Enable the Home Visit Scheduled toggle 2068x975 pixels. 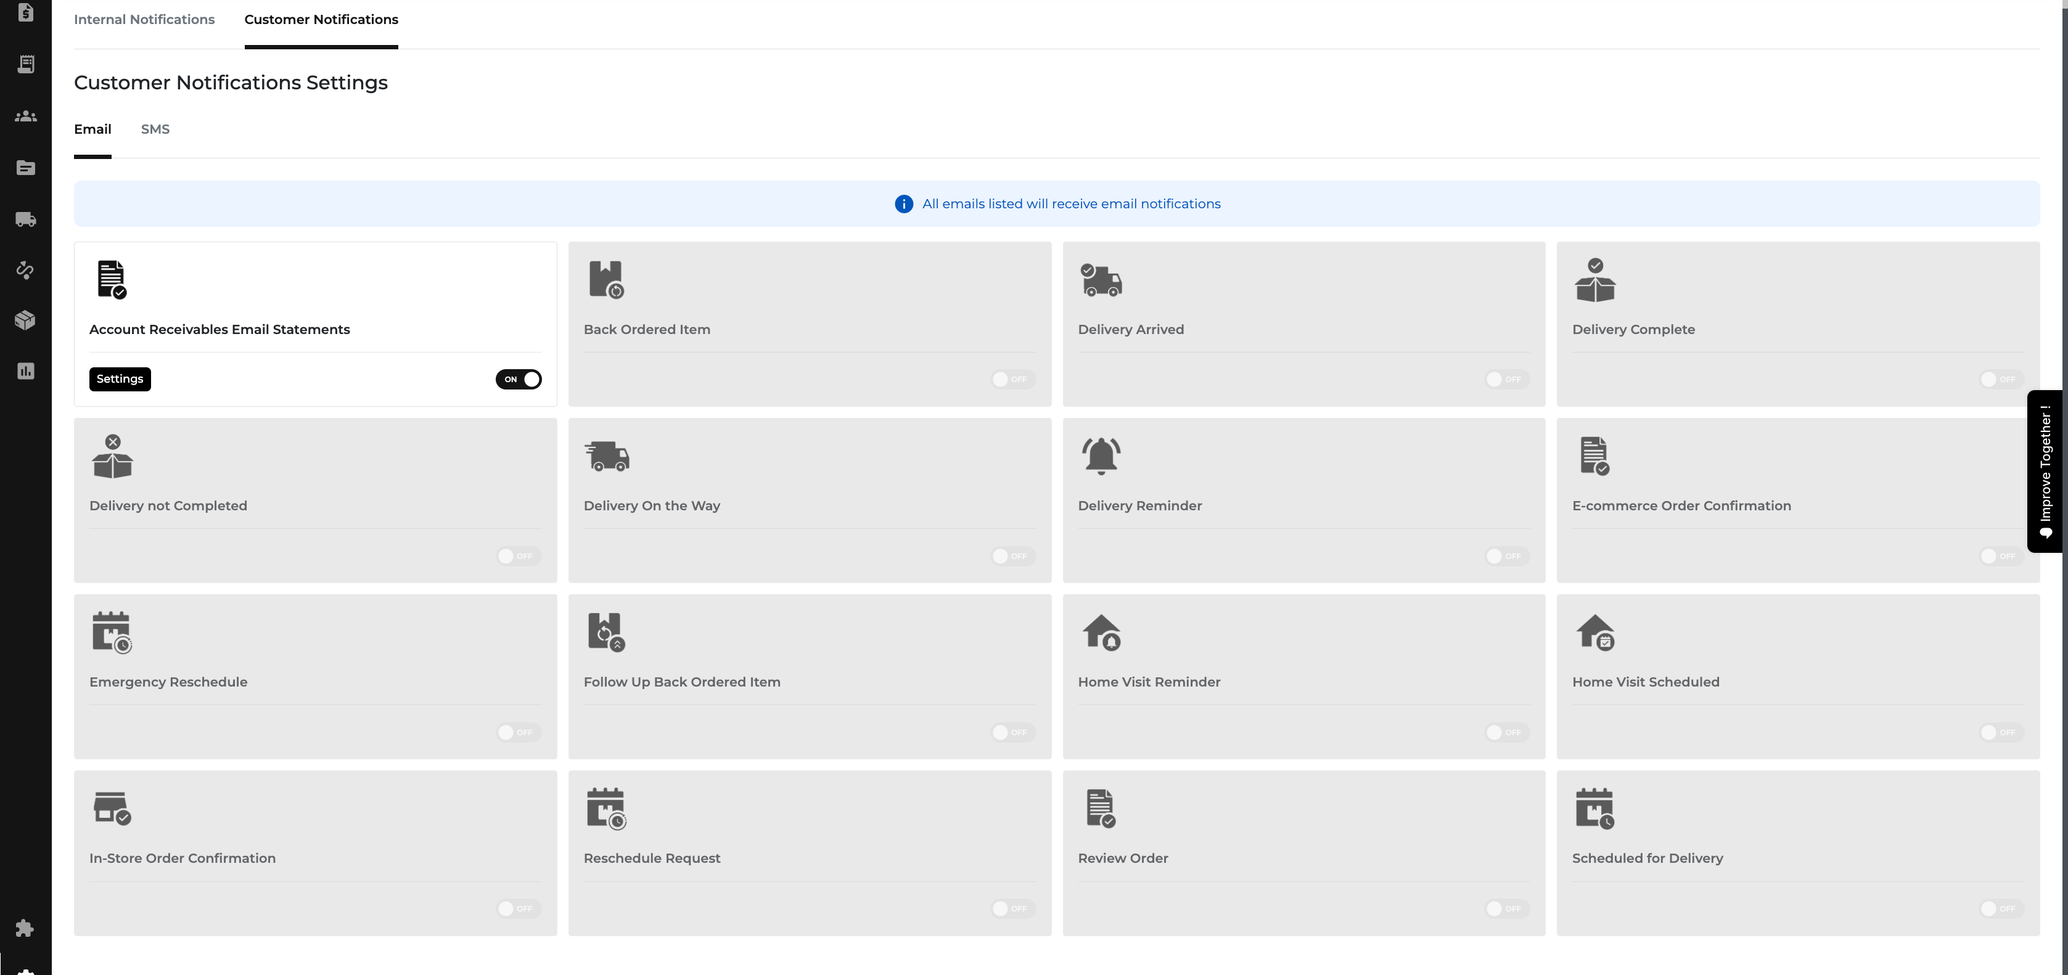(2001, 732)
